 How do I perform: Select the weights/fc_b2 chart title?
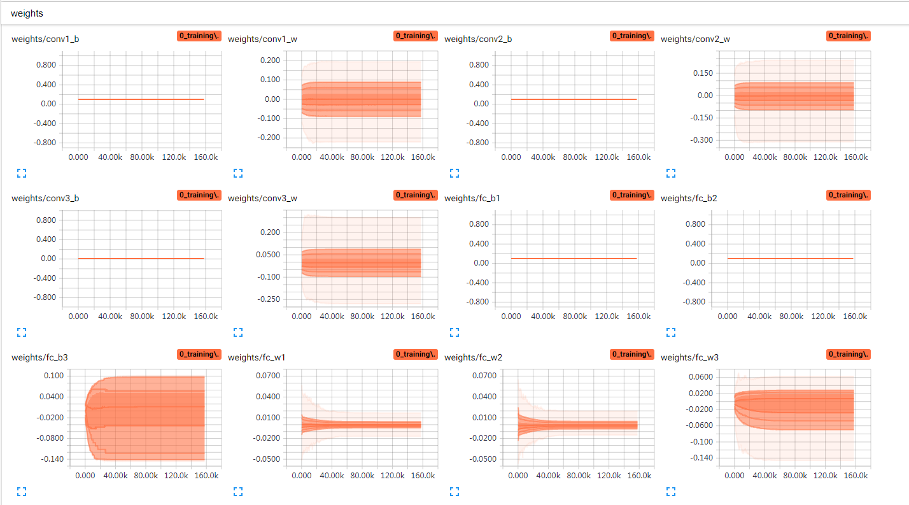689,199
